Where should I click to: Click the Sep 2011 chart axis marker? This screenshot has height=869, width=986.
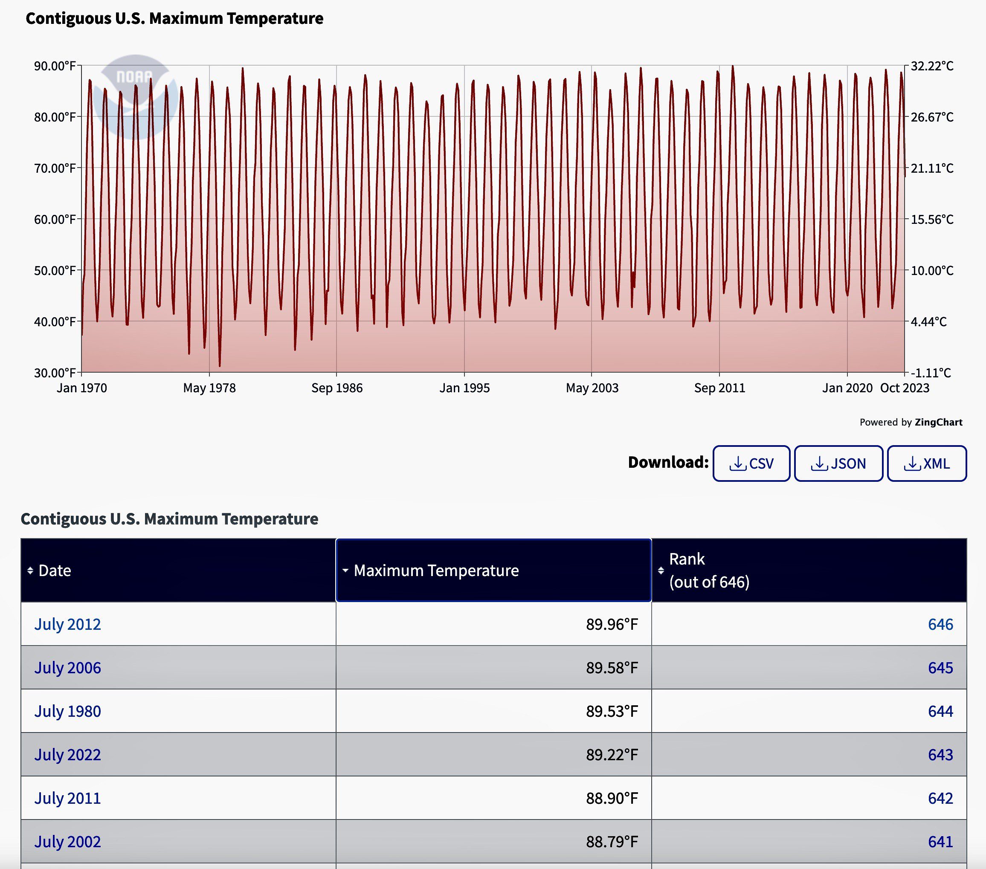pyautogui.click(x=719, y=388)
